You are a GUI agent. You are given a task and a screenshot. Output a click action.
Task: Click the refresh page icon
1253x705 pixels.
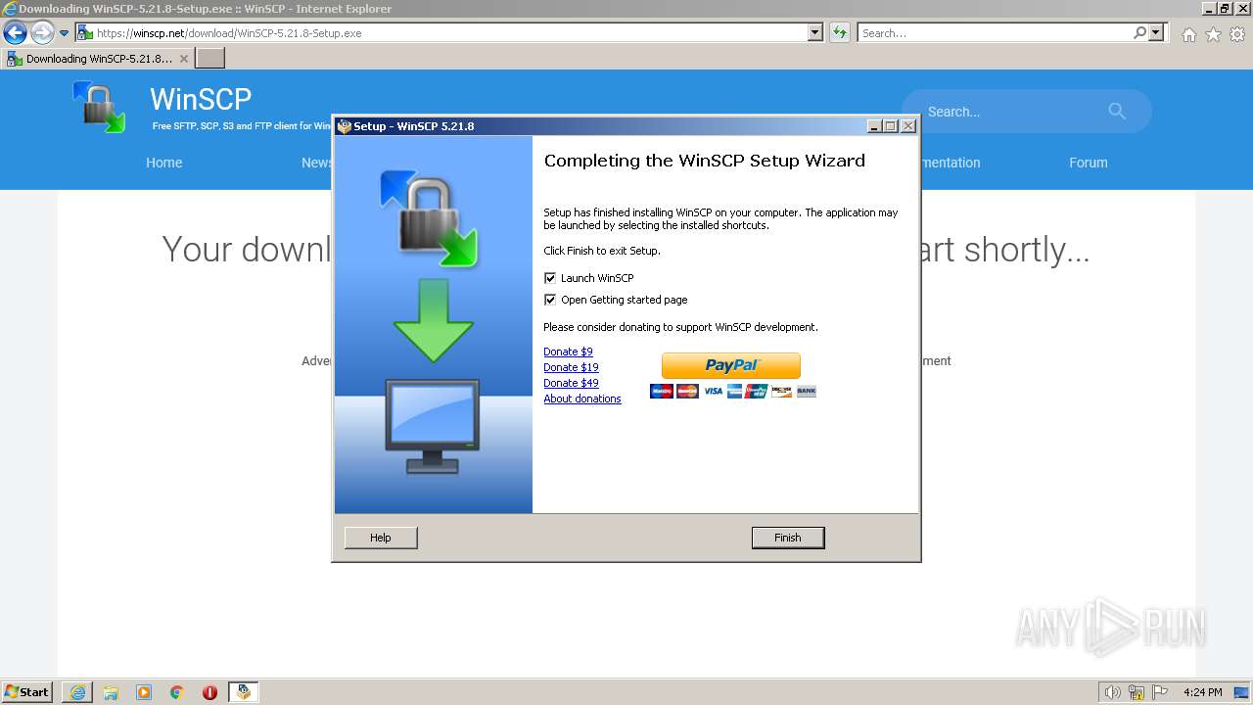tap(840, 32)
